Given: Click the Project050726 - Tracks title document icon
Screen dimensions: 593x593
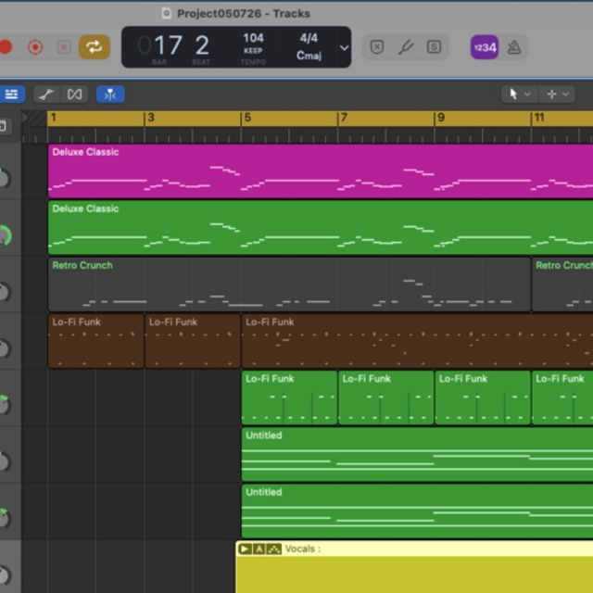Looking at the screenshot, I should [x=167, y=13].
